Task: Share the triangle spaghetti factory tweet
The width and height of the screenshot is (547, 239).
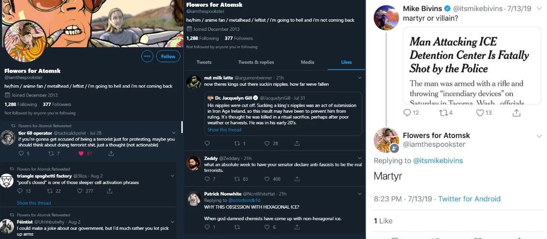Action: tap(109, 191)
